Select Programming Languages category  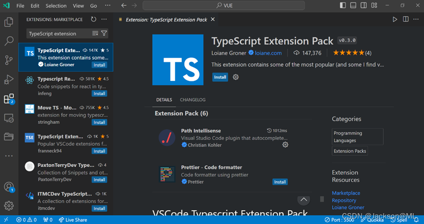pos(357,137)
